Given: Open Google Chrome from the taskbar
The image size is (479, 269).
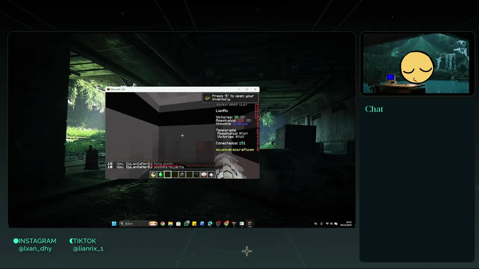Looking at the screenshot, I should pos(162,223).
